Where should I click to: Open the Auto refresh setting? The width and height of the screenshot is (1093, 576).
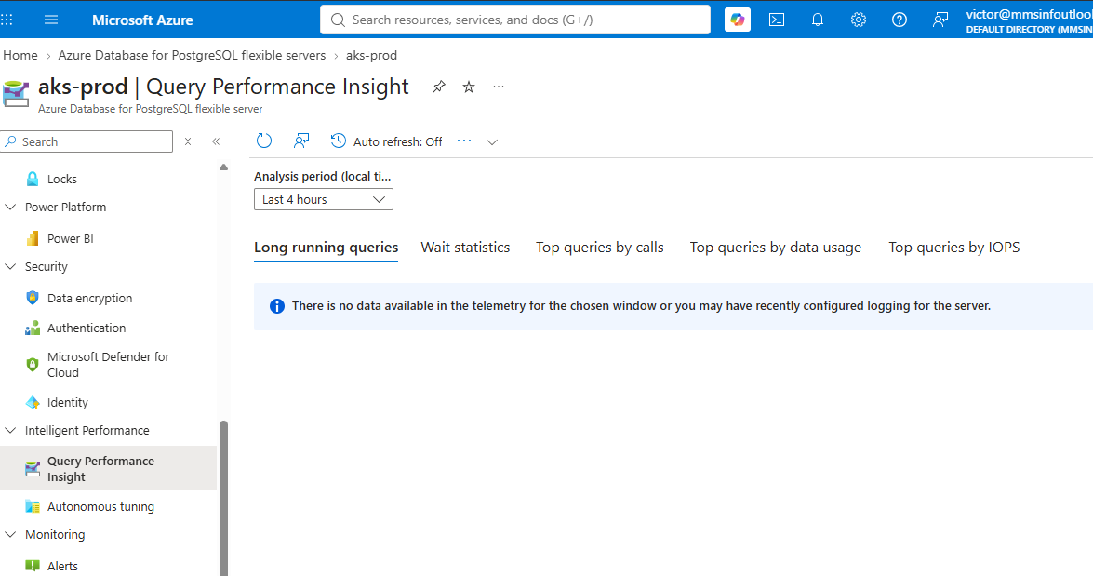(x=386, y=141)
